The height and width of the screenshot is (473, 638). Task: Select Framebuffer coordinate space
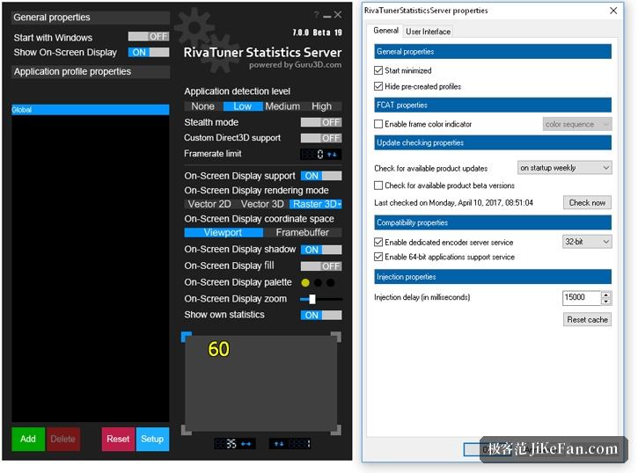tap(303, 233)
